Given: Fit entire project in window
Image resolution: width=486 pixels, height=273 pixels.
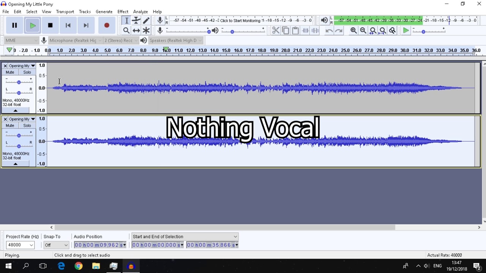Looking at the screenshot, I should (x=383, y=31).
